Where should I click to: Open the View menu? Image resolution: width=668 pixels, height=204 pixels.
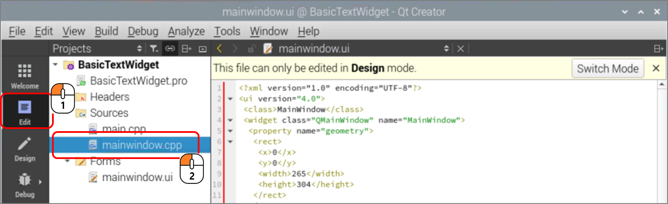point(74,31)
